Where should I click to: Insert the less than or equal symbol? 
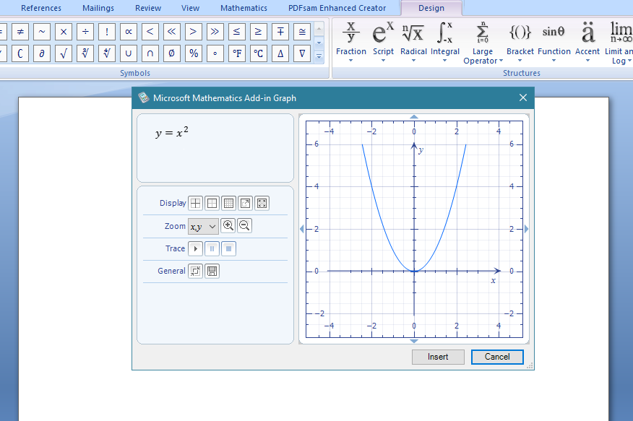pyautogui.click(x=237, y=32)
